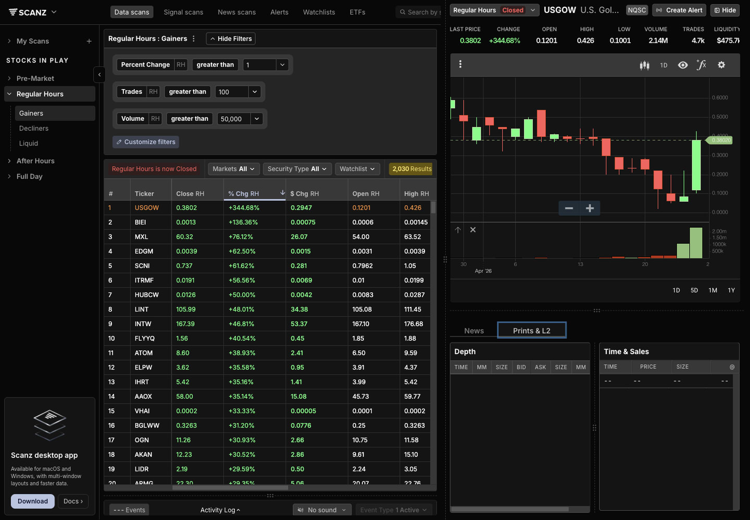
Task: Click the sort arrow on % Chg RH column
Action: point(282,193)
